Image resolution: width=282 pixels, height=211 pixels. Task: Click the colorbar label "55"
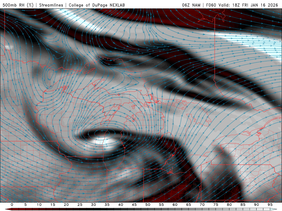point(161,205)
